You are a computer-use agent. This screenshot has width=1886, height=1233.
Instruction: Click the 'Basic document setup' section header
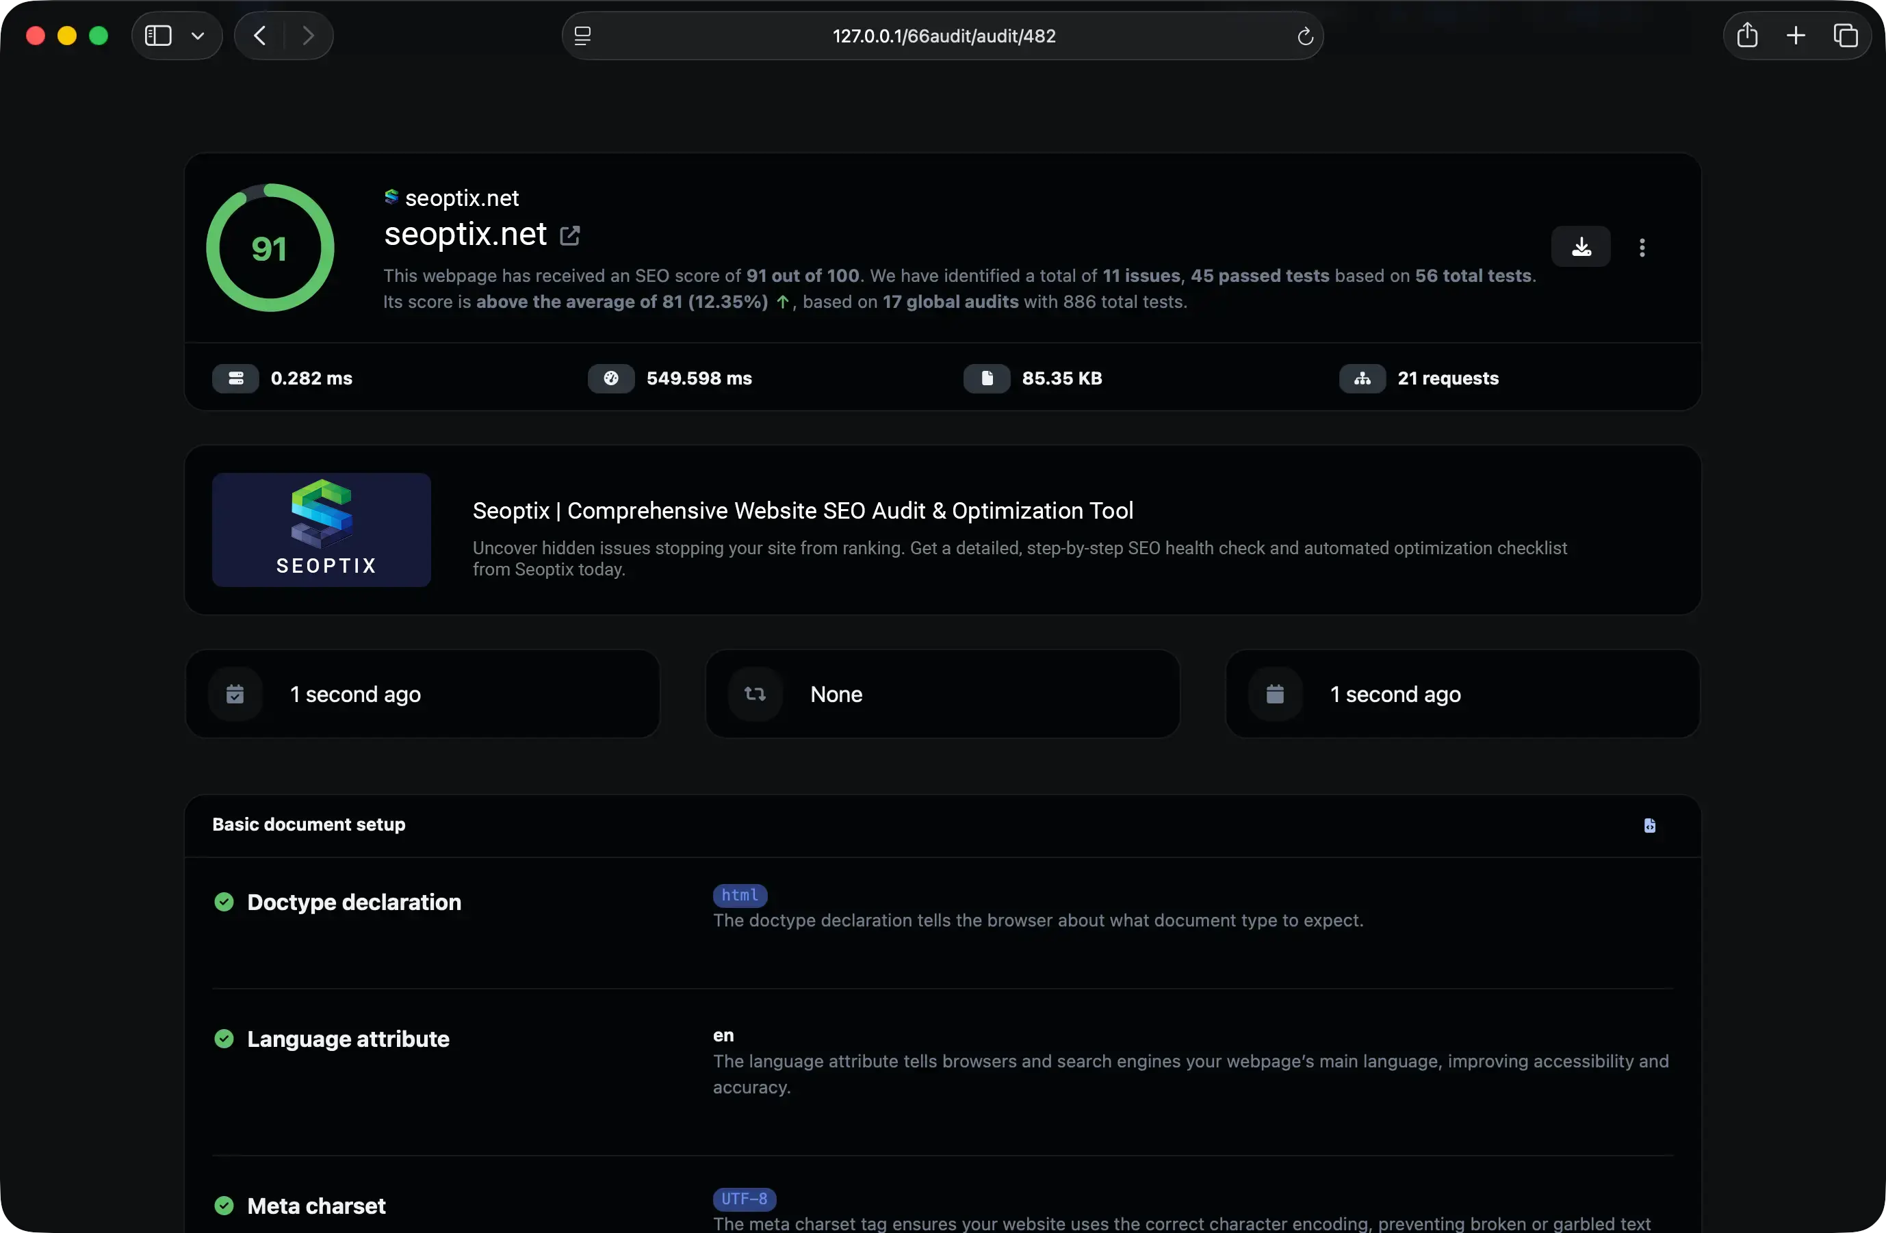pyautogui.click(x=309, y=824)
